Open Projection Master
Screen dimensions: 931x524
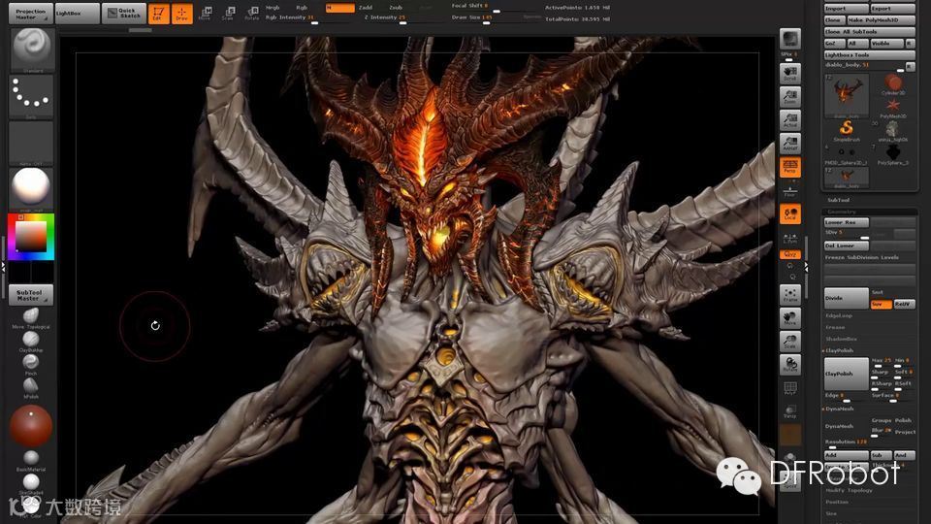point(30,14)
